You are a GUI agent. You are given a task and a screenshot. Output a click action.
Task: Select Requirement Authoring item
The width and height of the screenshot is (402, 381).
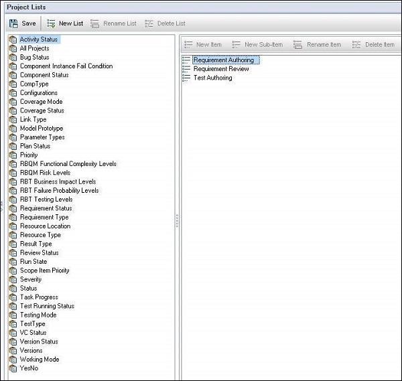[224, 60]
